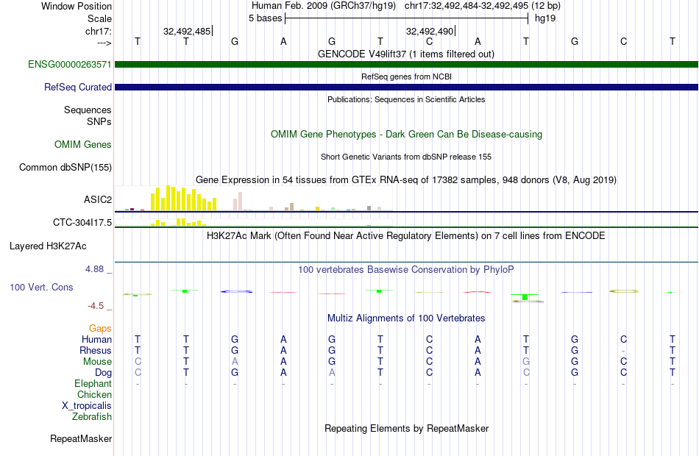Screen dimensions: 699x456
Task: Click the ASIC2 GTEx expression bar chart
Action: coord(254,199)
